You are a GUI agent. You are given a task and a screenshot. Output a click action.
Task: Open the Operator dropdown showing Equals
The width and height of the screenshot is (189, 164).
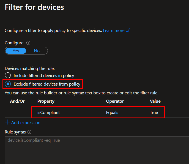[x=113, y=112]
